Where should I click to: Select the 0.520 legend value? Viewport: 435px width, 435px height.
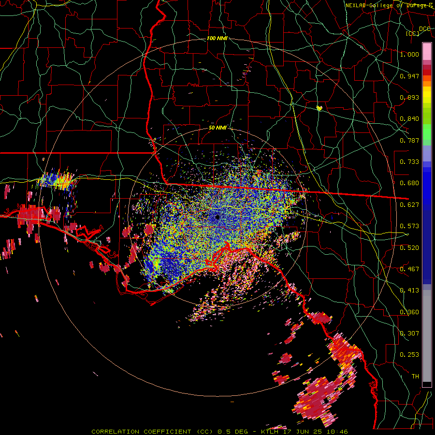coord(409,248)
